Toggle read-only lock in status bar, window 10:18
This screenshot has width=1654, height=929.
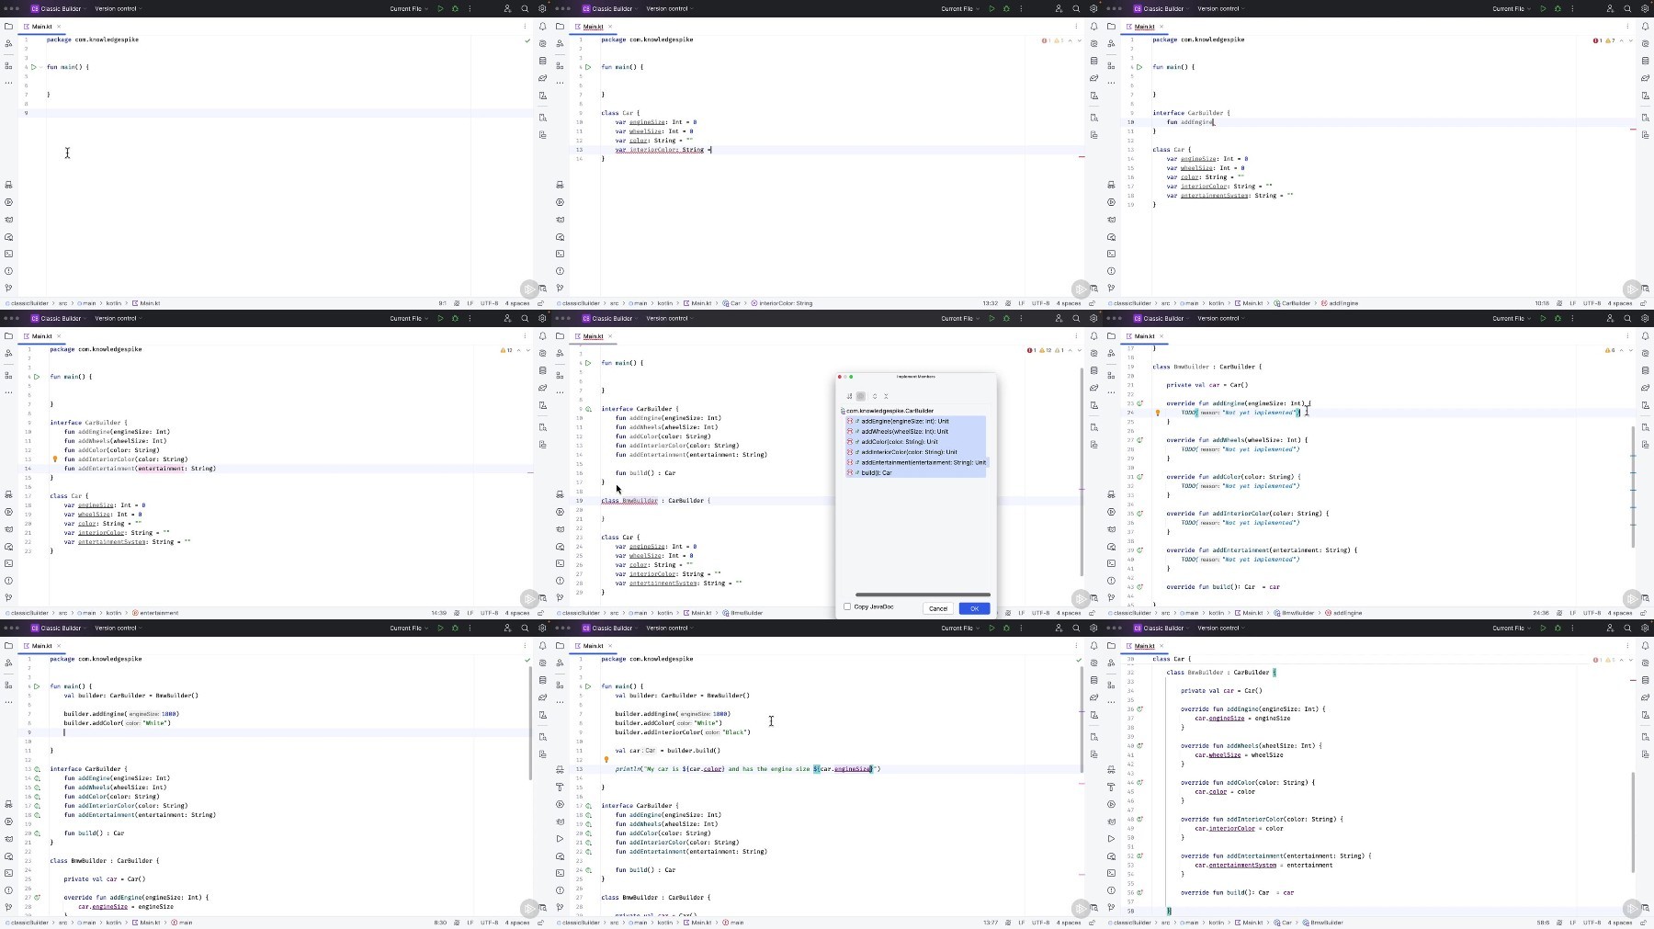pyautogui.click(x=1643, y=303)
